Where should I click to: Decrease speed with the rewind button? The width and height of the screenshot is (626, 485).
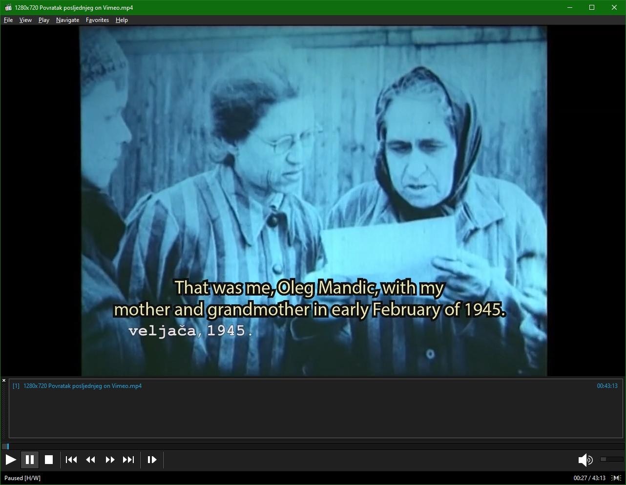(90, 460)
